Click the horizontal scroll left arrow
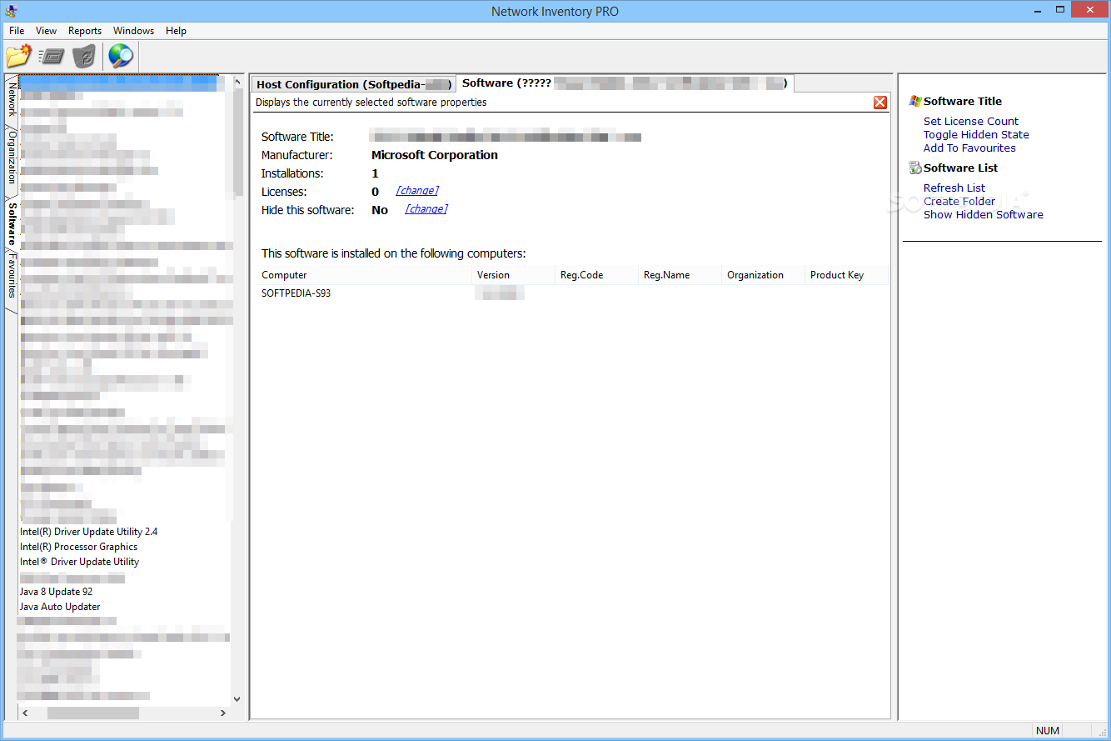 pos(25,713)
